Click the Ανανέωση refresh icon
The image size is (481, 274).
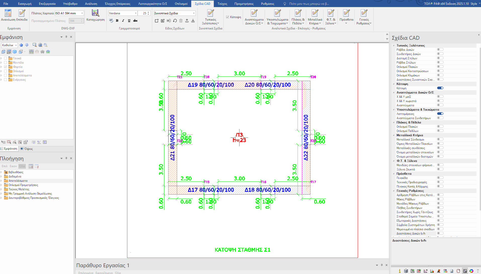click(8, 13)
